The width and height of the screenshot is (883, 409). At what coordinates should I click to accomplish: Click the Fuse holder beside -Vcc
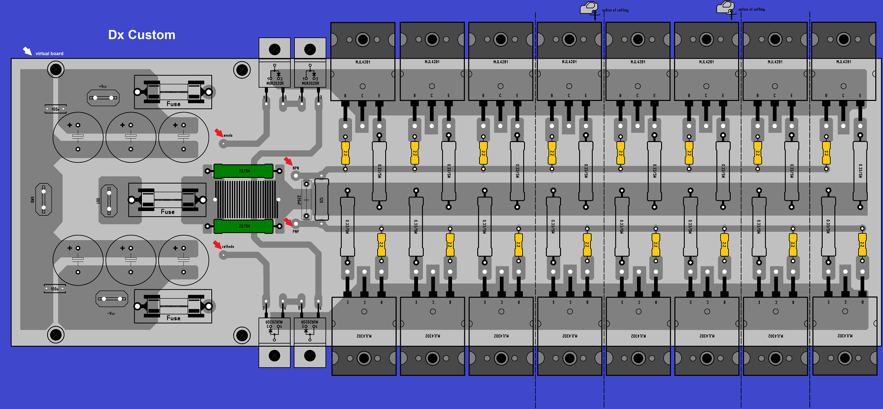pos(173,306)
